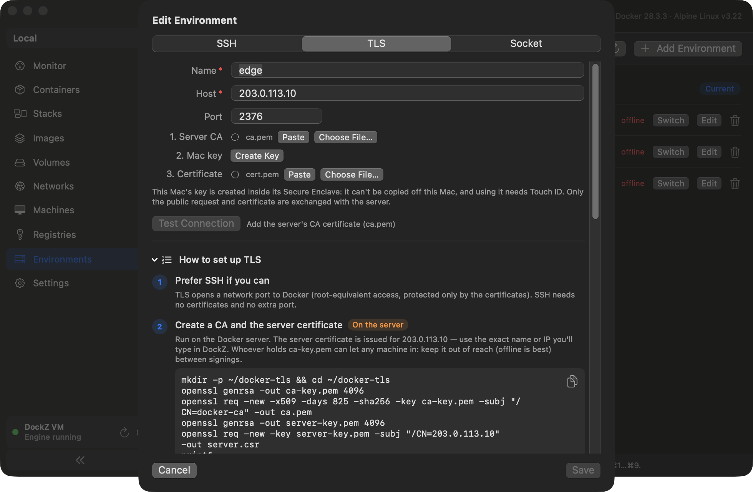Open the Images sidebar section
Image resolution: width=753 pixels, height=492 pixels.
tap(72, 138)
